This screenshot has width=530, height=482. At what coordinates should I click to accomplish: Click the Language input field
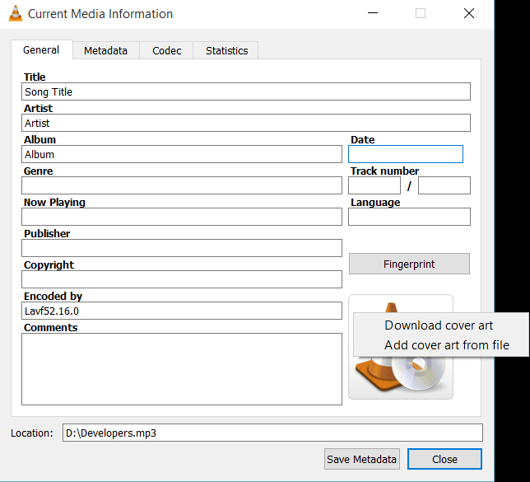(409, 217)
